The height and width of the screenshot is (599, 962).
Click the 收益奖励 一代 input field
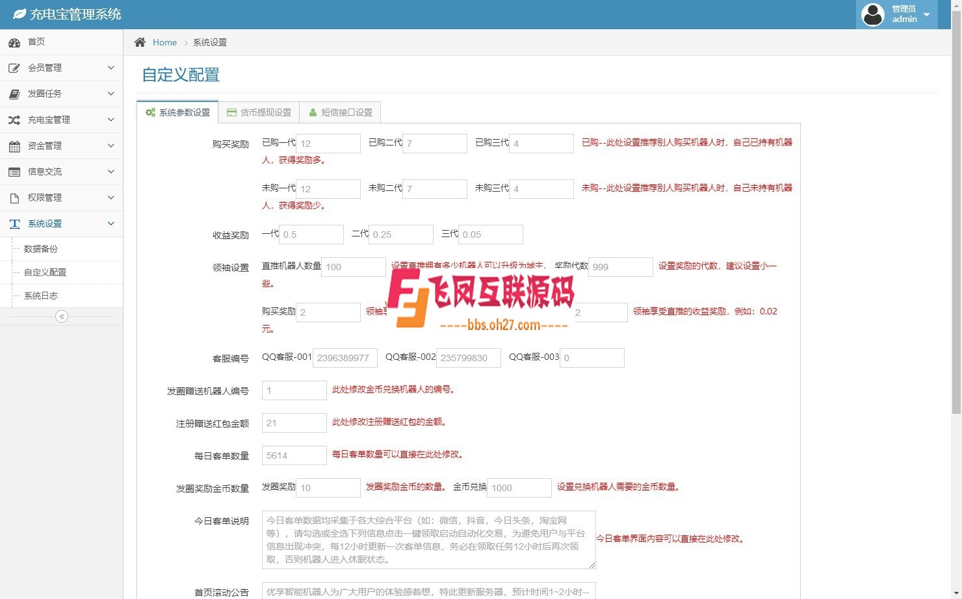pyautogui.click(x=311, y=235)
